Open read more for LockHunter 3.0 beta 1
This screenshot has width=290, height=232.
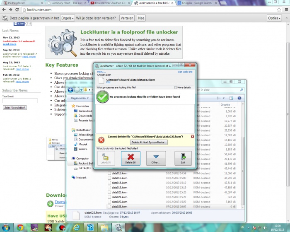(x=22, y=69)
